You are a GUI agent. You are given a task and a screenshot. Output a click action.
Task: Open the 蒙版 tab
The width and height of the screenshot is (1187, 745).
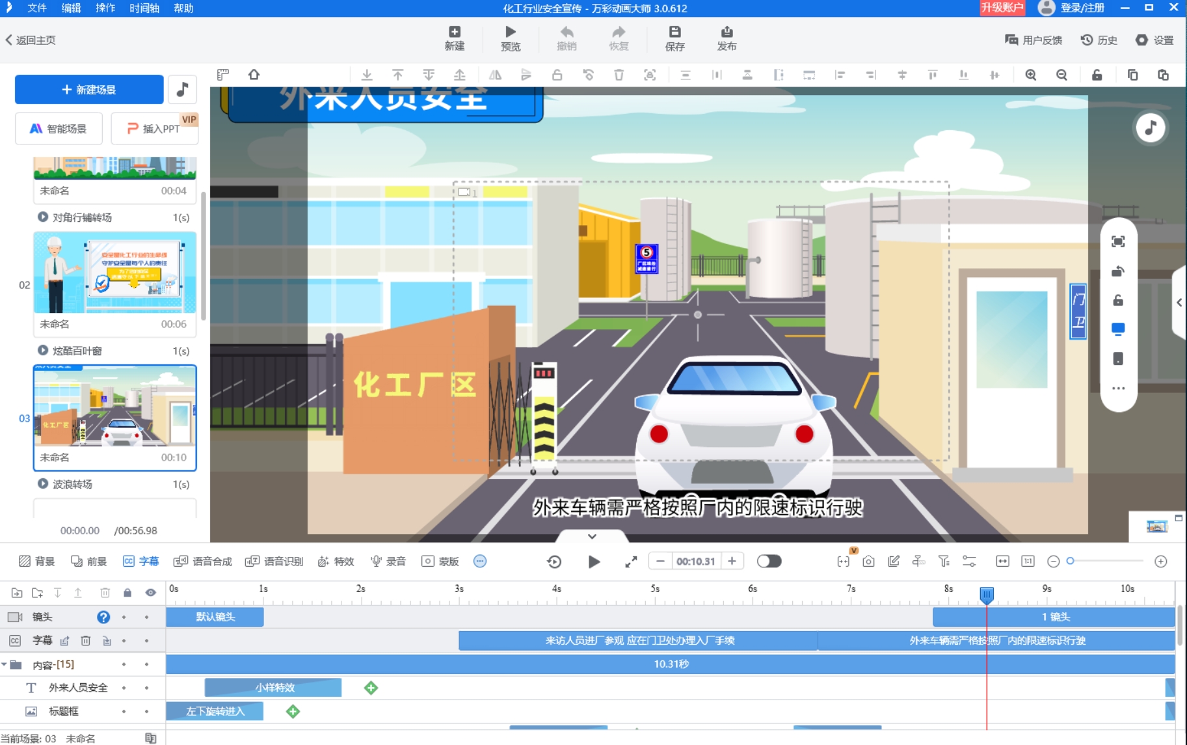(440, 562)
